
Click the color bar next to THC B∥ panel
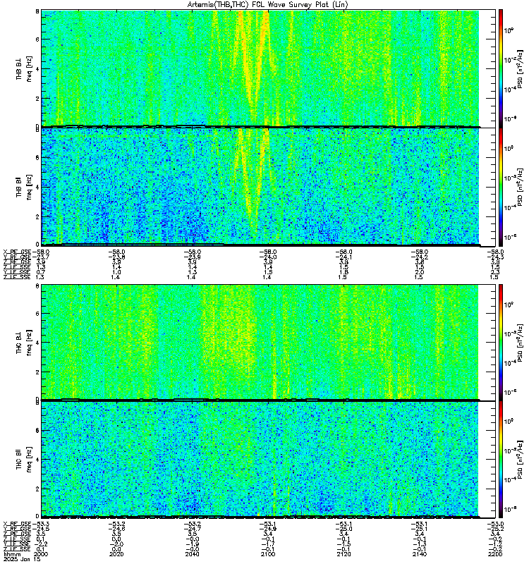pyautogui.click(x=501, y=460)
